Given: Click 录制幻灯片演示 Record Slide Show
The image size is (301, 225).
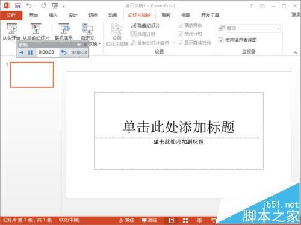Looking at the screenshot, I should (150, 43).
